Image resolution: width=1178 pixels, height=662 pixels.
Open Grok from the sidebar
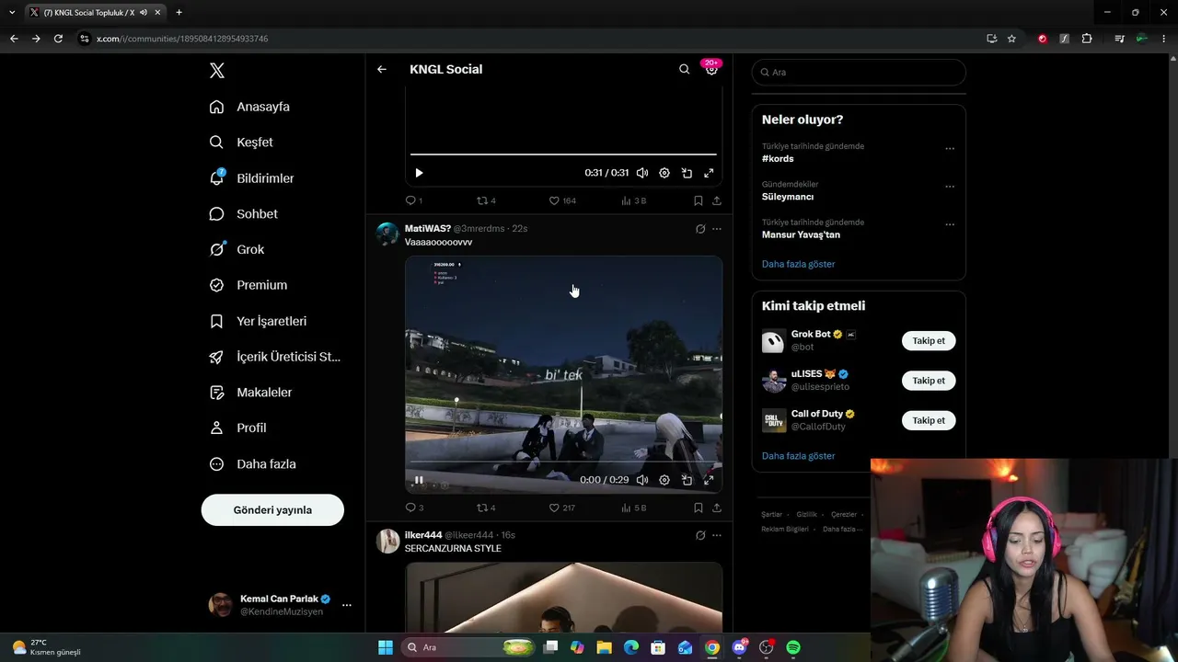pos(237,249)
